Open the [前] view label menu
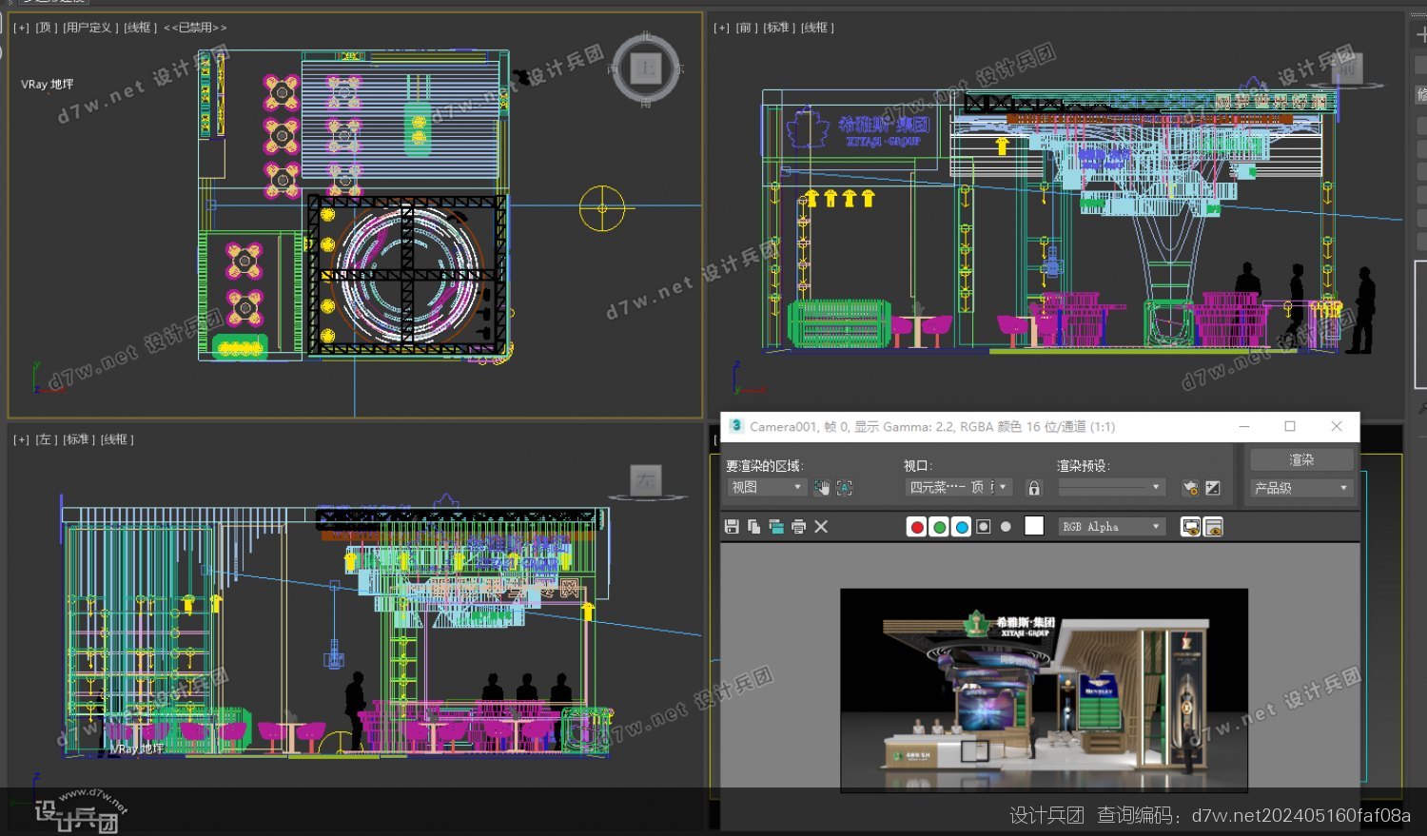 pos(746,28)
